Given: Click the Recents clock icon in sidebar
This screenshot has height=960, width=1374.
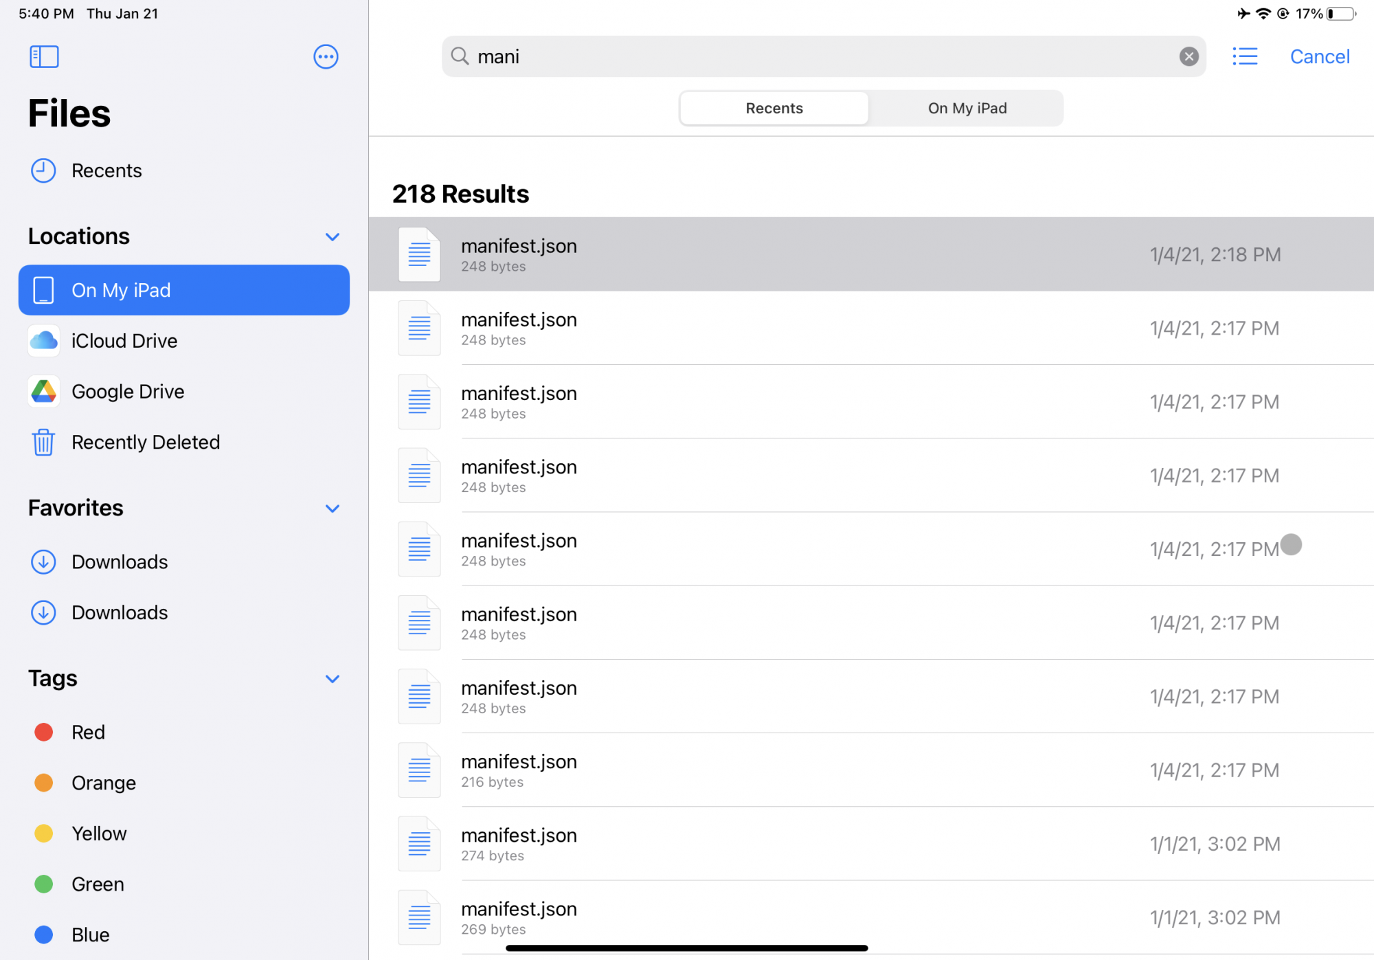Looking at the screenshot, I should (x=43, y=170).
